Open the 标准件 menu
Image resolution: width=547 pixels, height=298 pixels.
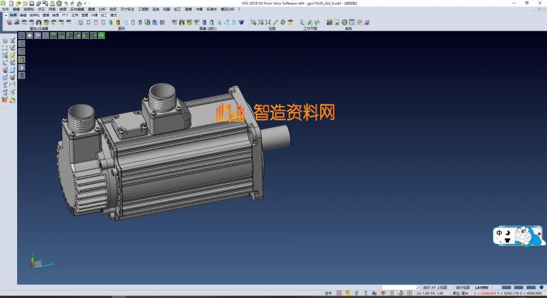coord(211,9)
